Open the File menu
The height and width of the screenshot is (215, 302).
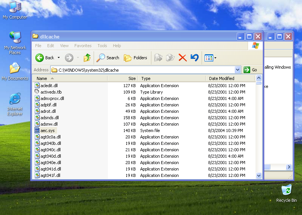[x=38, y=46]
